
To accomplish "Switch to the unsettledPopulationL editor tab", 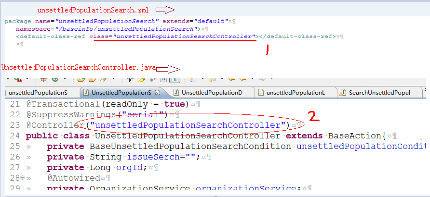I will [x=296, y=93].
